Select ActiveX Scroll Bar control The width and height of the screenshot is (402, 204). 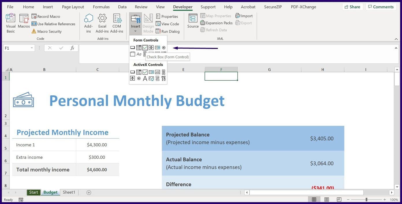[x=164, y=72]
